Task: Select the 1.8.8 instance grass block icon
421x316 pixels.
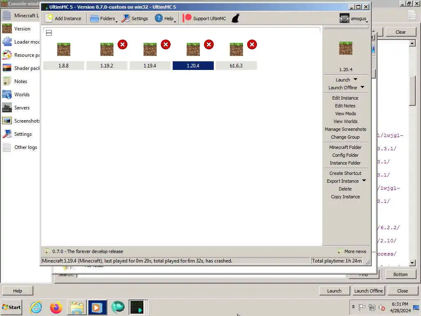Action: tap(64, 49)
